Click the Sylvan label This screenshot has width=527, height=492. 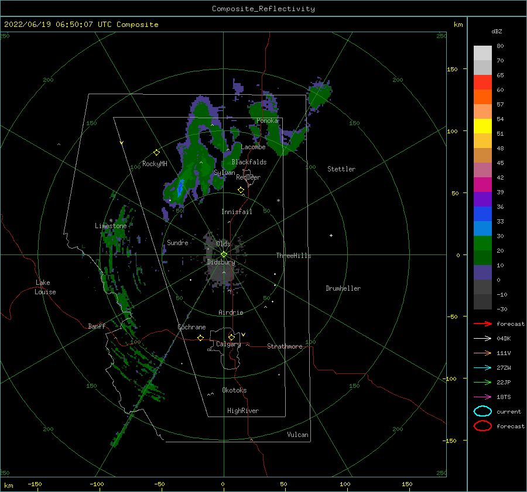point(224,173)
